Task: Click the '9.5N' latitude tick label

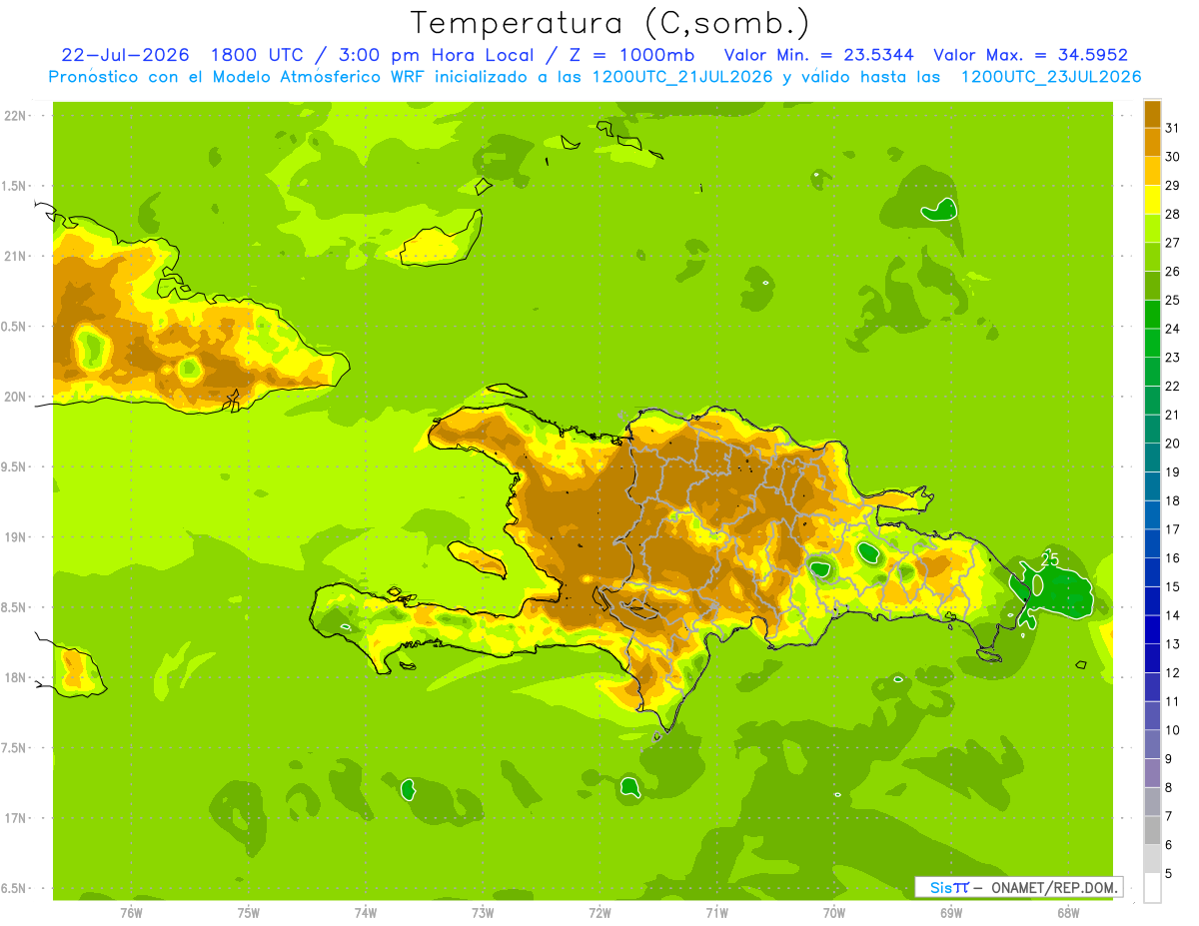Action: click(14, 467)
